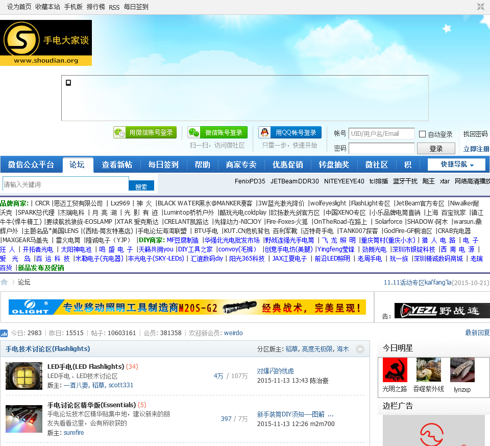The height and width of the screenshot is (446, 490).
Task: Click the 立即注册 link
Action: pyautogui.click(x=476, y=149)
